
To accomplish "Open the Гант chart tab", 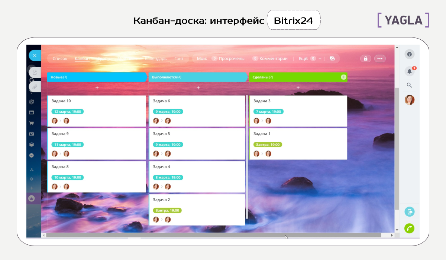I will pos(179,59).
